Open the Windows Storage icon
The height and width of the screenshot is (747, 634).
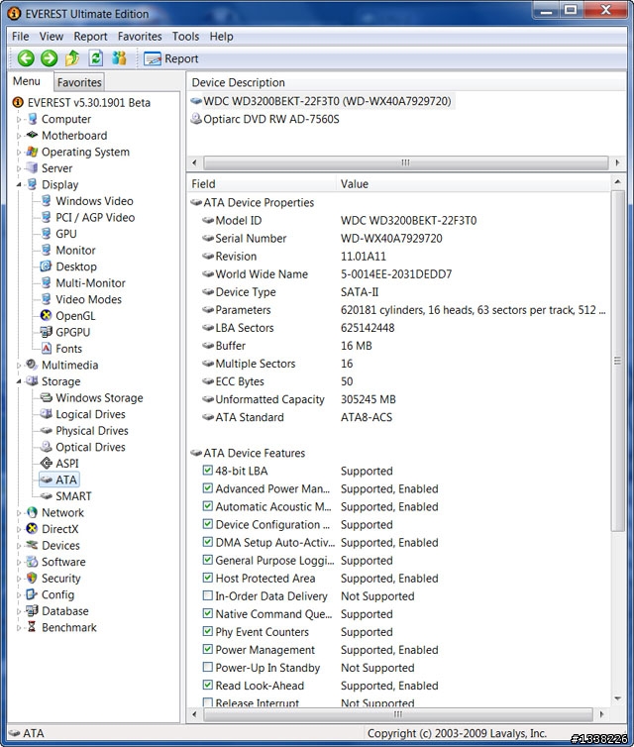(x=47, y=397)
